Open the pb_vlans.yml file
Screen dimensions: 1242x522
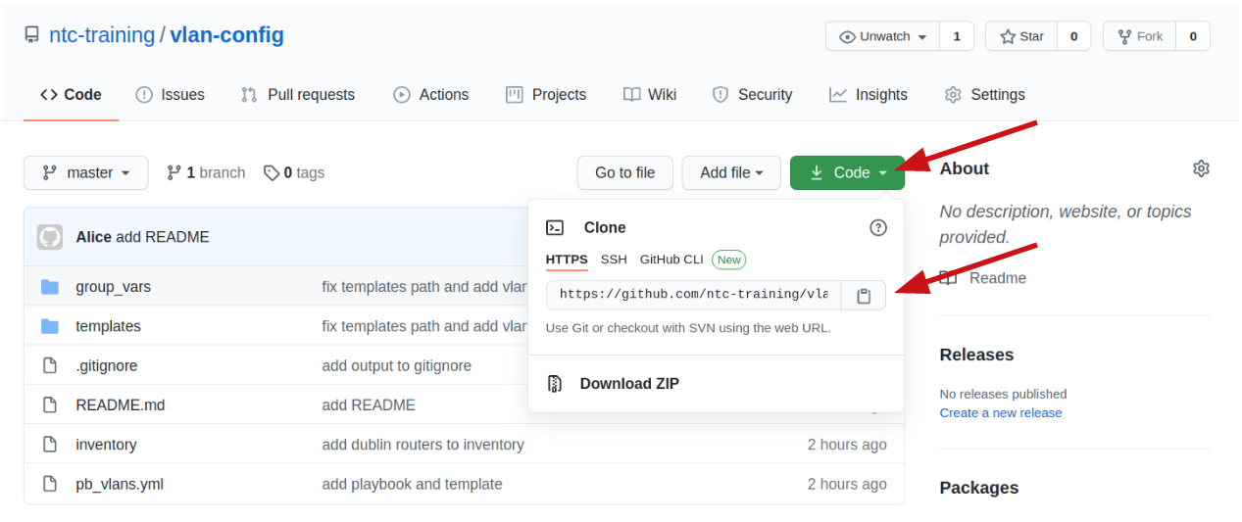[x=120, y=484]
